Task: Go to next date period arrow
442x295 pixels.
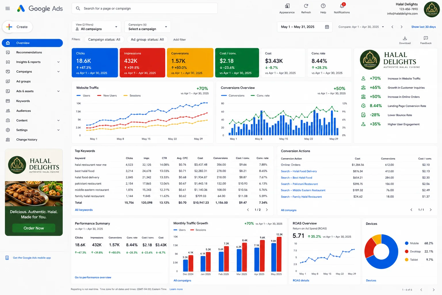Action: (402, 27)
